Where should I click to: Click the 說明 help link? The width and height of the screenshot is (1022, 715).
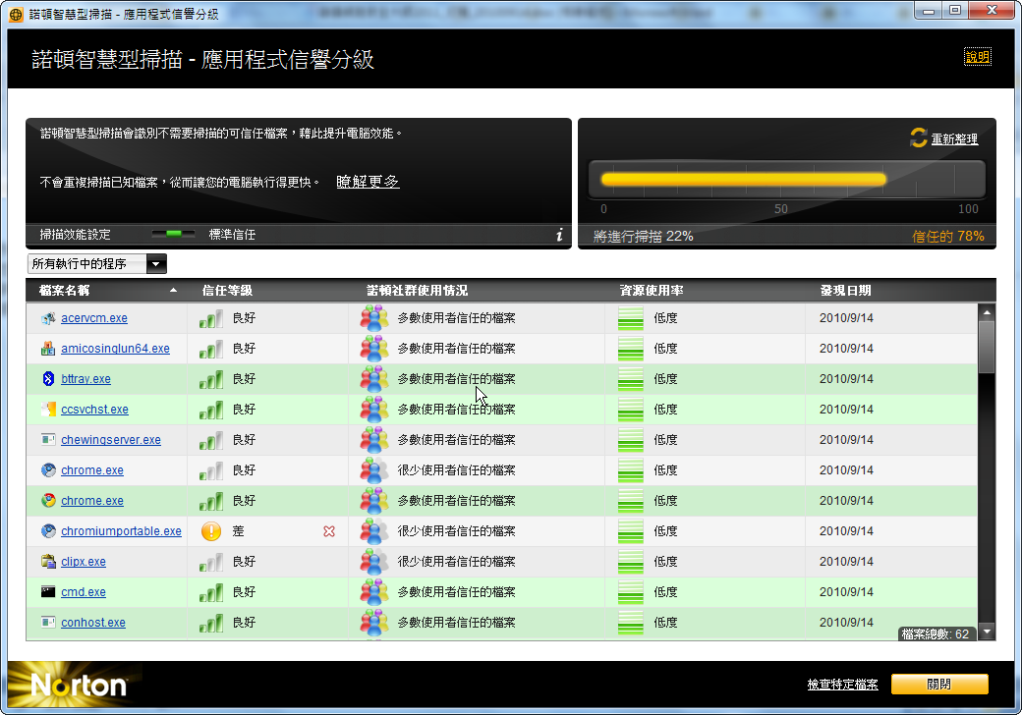pyautogui.click(x=978, y=57)
